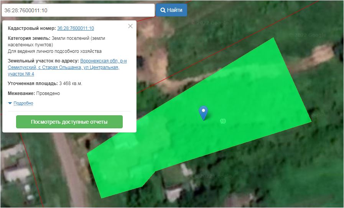
Task: Click the Найти search button
Action: [171, 10]
